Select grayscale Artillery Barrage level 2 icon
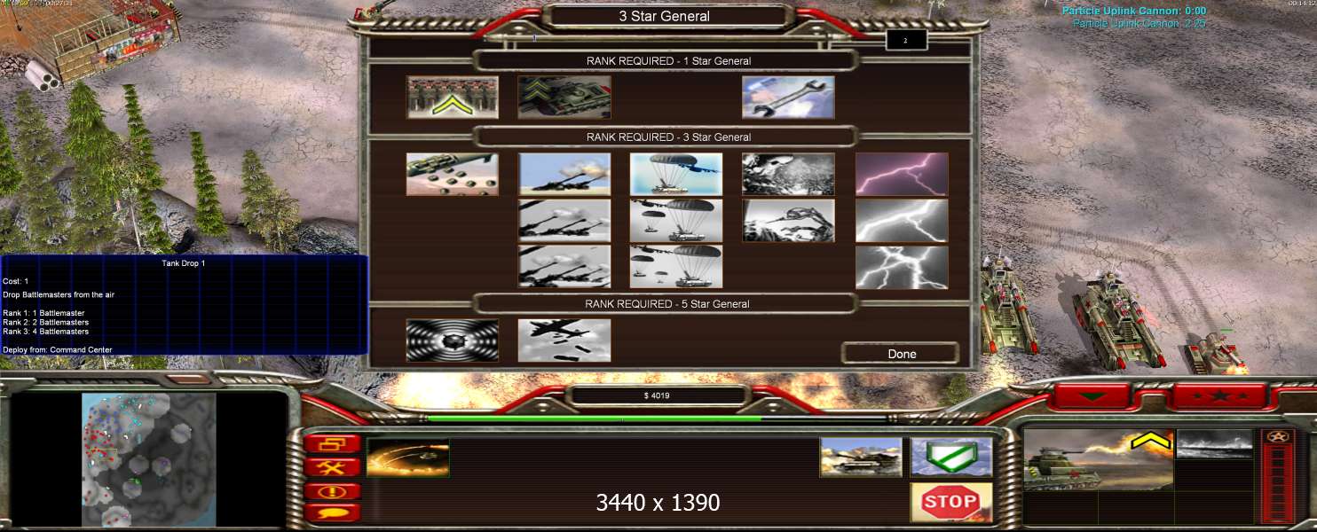The height and width of the screenshot is (532, 1317). (564, 221)
